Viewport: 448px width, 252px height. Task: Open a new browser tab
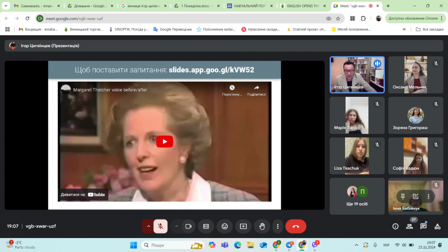(x=388, y=6)
